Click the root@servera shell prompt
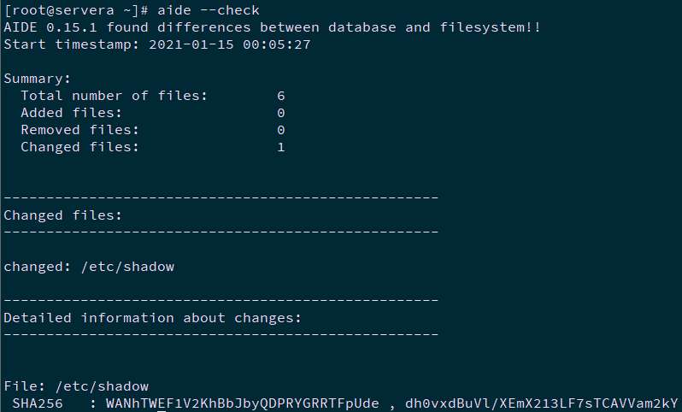 [x=76, y=10]
